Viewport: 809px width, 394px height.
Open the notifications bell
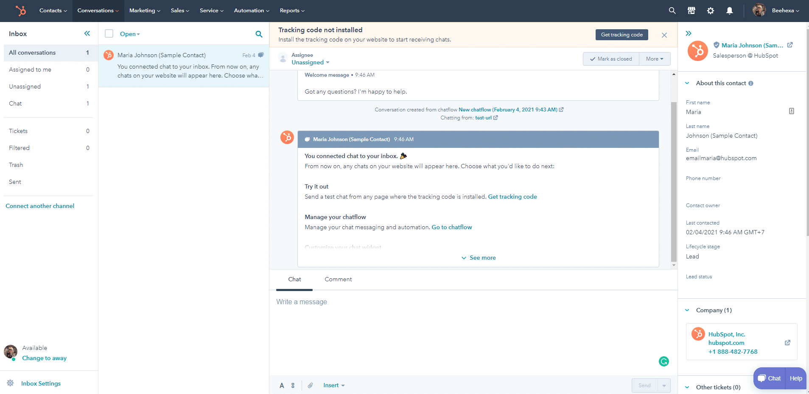(729, 11)
